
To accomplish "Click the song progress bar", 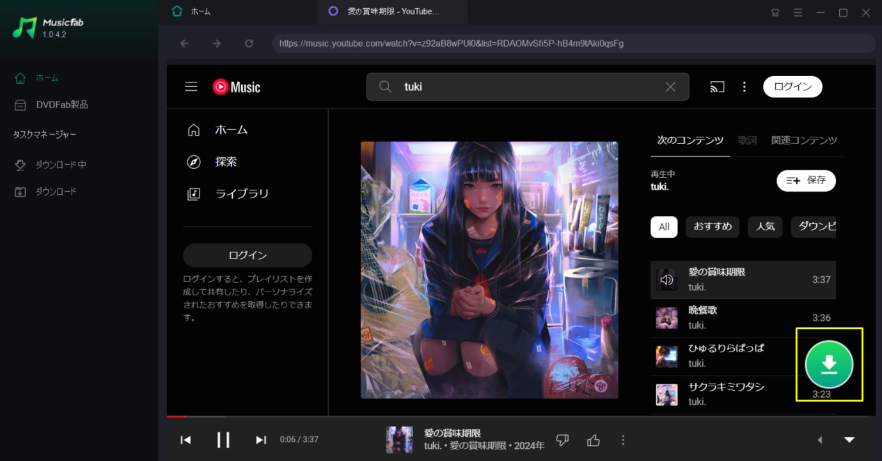I will tap(521, 416).
